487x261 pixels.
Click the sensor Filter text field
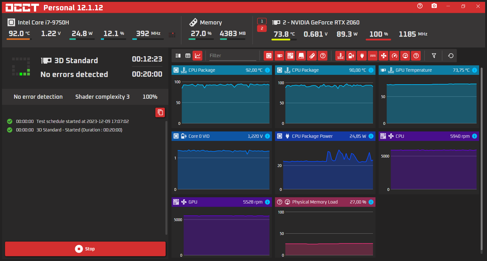pyautogui.click(x=233, y=56)
